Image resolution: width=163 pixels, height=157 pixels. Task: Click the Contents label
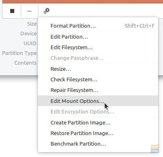(x=25, y=63)
